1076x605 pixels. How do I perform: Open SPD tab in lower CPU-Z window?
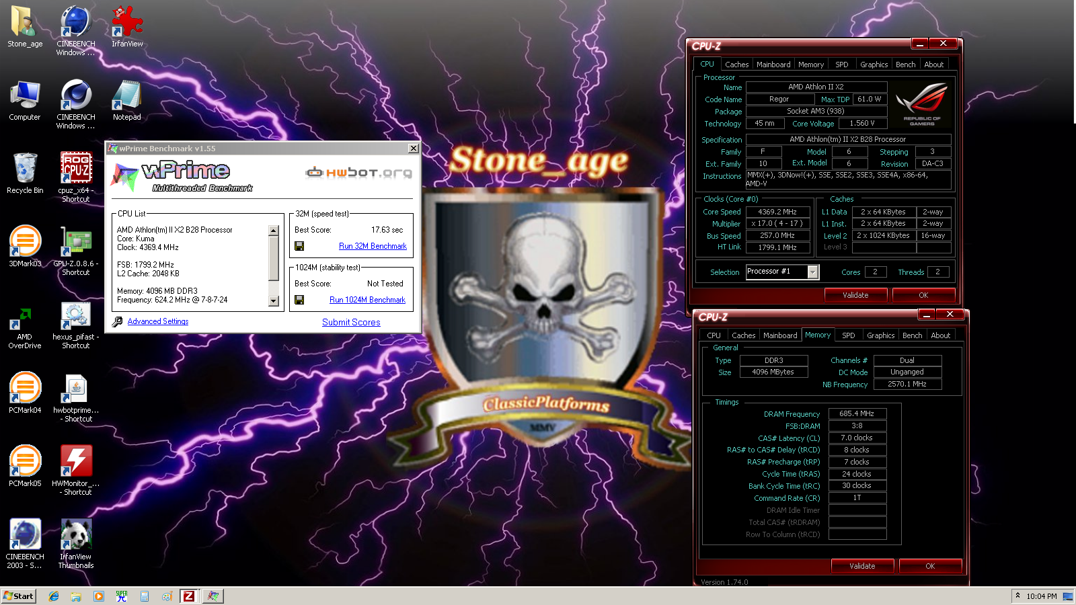849,335
